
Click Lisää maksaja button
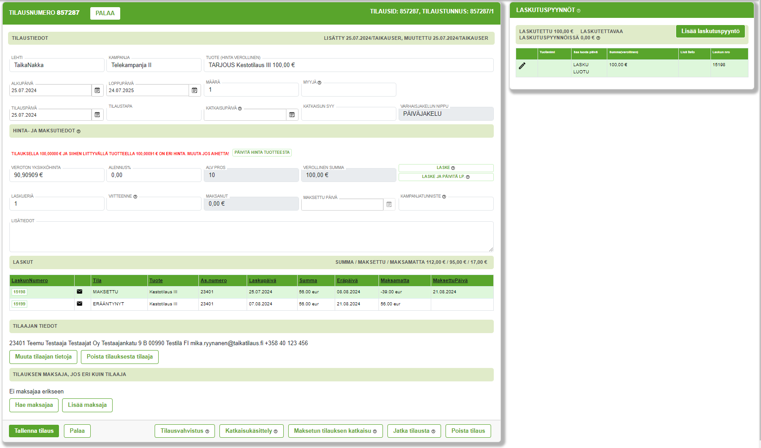[x=87, y=405]
